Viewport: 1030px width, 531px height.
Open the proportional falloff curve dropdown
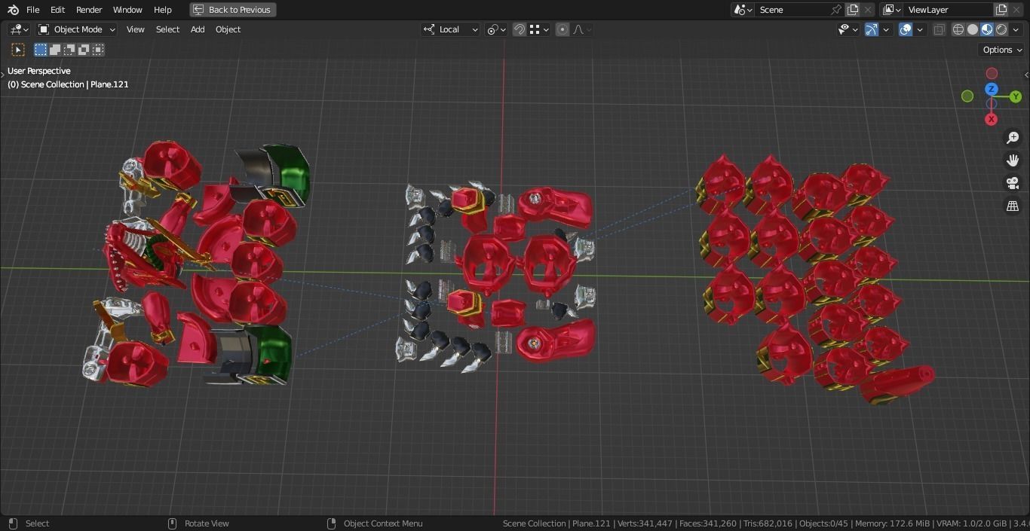(x=583, y=29)
